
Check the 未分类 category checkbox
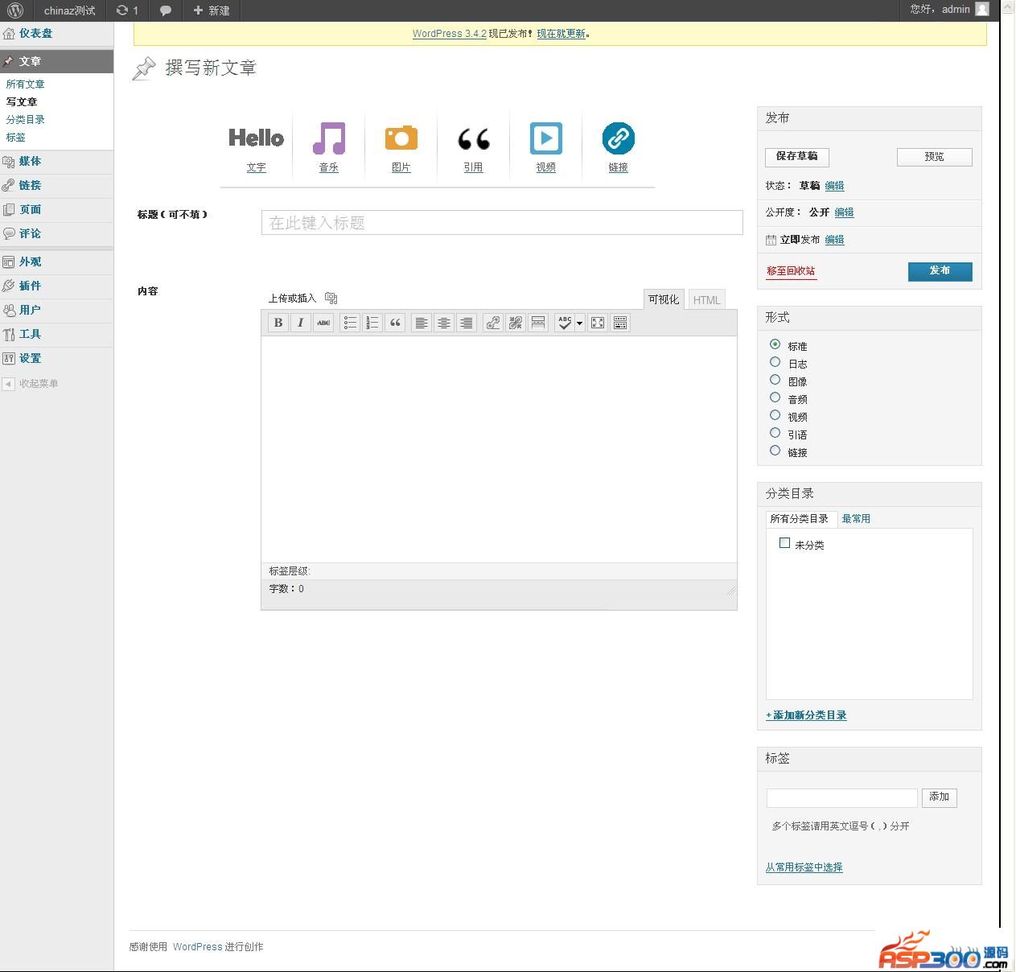[x=785, y=544]
